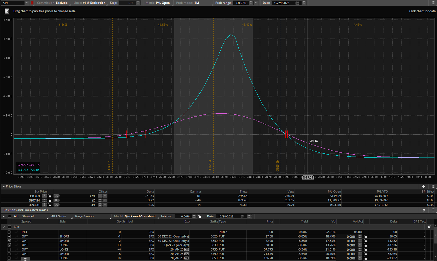437x261 pixels.
Task: Open the SPX group settings gear
Action: click(x=429, y=227)
